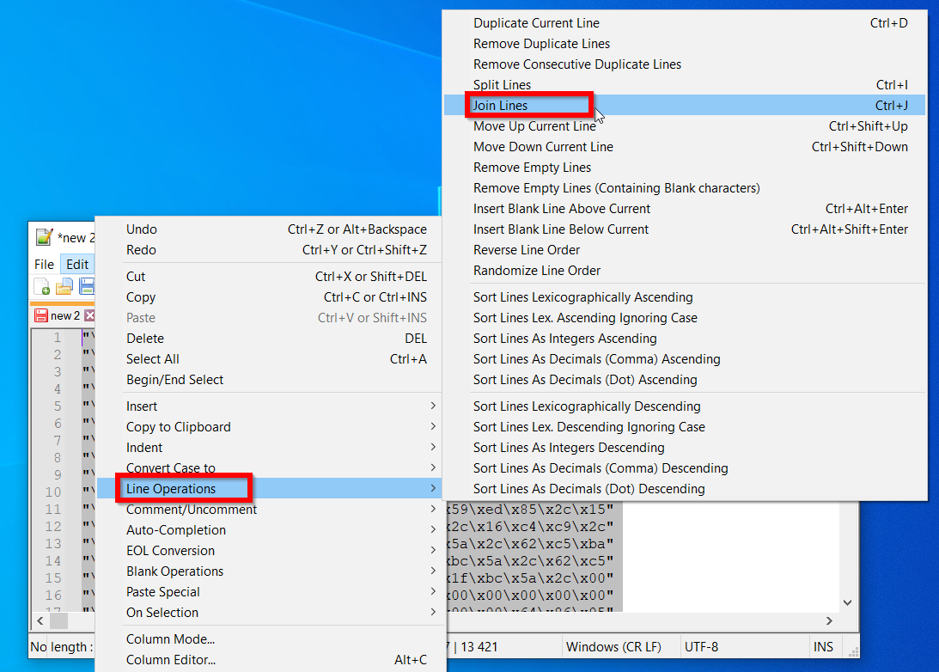The image size is (939, 672).
Task: Choose Select All in Edit menu
Action: tap(153, 359)
